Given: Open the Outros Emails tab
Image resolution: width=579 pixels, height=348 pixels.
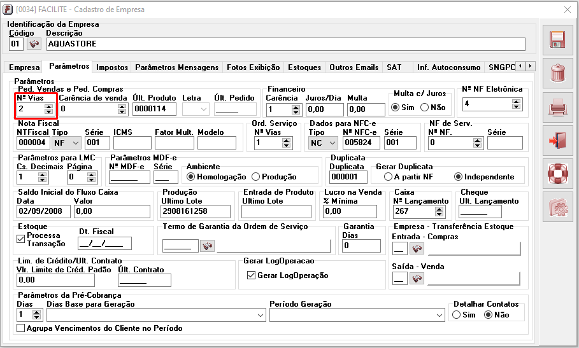Looking at the screenshot, I should click(354, 67).
